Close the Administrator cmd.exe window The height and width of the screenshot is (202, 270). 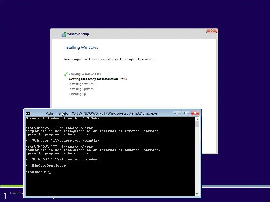pyautogui.click(x=195, y=113)
